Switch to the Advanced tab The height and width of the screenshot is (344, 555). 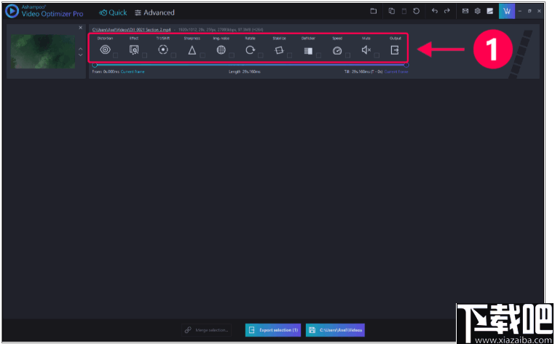154,12
